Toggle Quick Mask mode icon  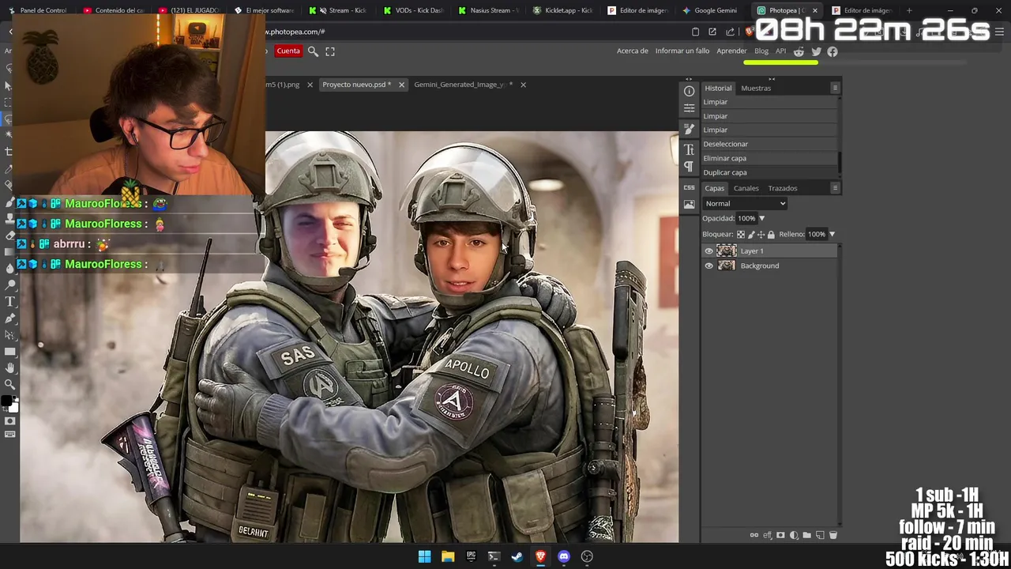click(x=10, y=420)
